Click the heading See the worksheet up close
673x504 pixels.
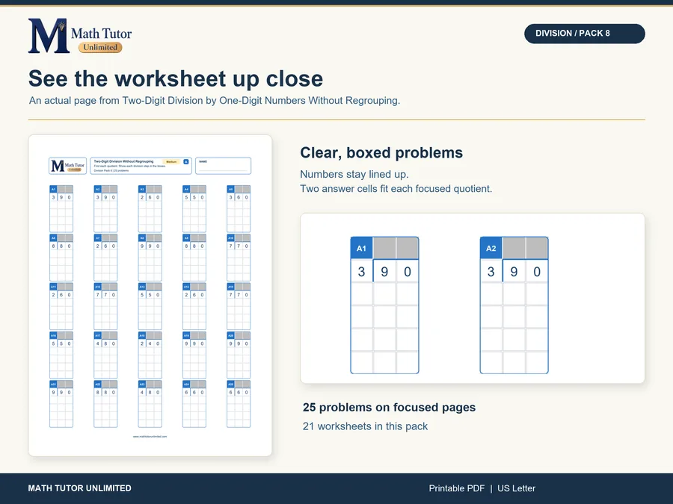(x=176, y=78)
